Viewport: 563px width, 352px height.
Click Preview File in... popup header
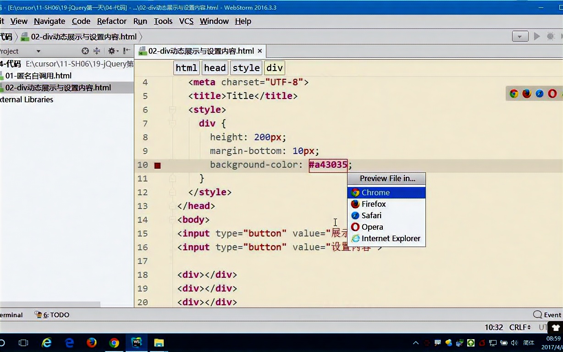click(x=387, y=178)
